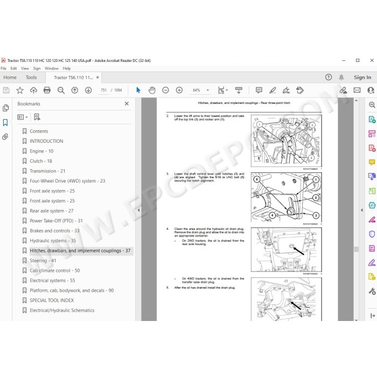This screenshot has width=377, height=377.
Task: Open Rear axle system - 27 bookmark
Action: [x=52, y=211]
